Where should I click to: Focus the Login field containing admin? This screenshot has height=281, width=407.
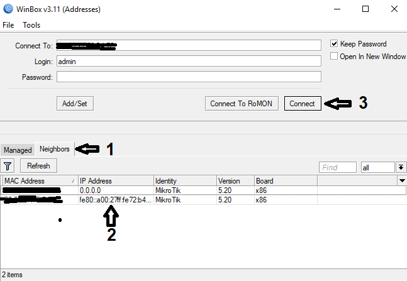click(x=189, y=61)
